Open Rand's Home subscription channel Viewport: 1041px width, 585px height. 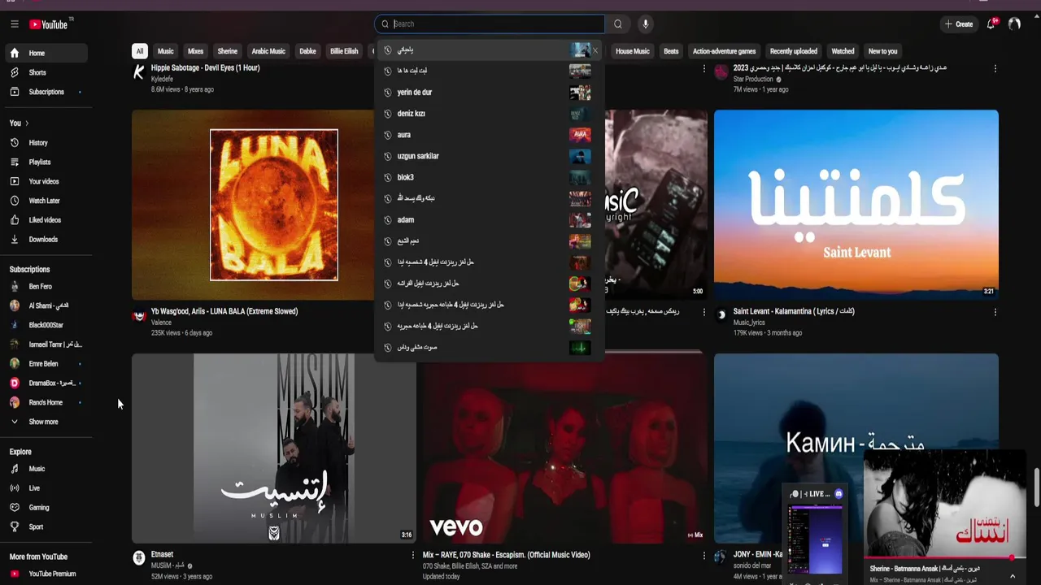click(46, 403)
